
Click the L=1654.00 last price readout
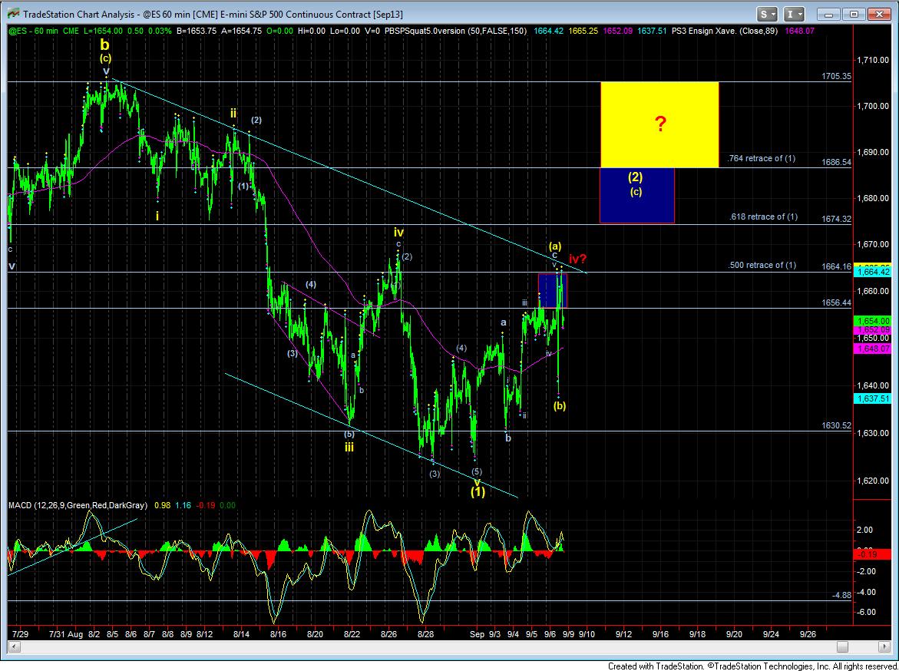(102, 31)
